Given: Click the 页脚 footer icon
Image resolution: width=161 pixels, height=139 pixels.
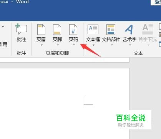Looking at the screenshot, I should click(x=57, y=30).
